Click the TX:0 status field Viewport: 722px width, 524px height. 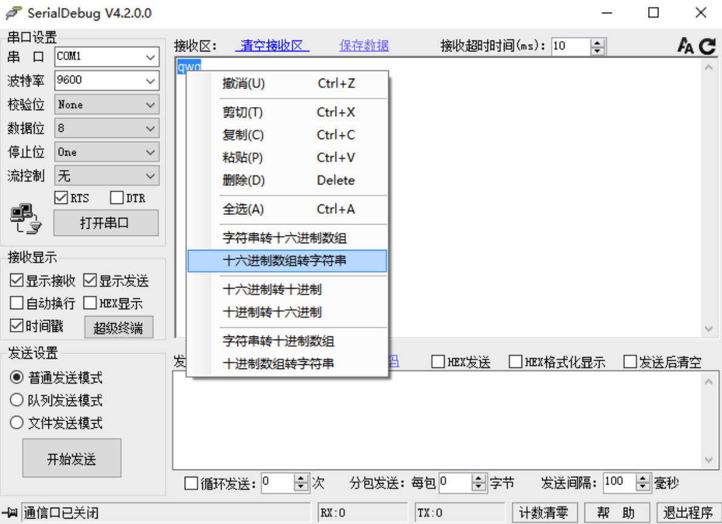pos(460,513)
